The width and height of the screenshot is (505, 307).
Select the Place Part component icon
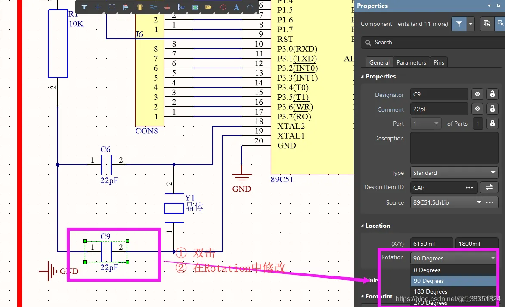pyautogui.click(x=140, y=7)
